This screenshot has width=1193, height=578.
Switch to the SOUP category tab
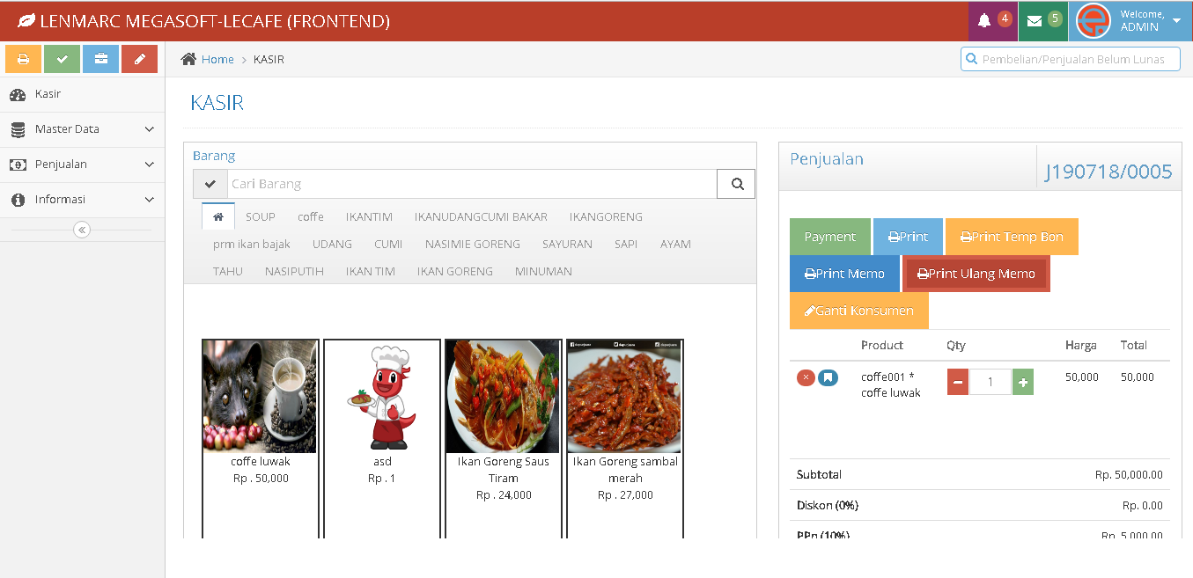pos(261,216)
